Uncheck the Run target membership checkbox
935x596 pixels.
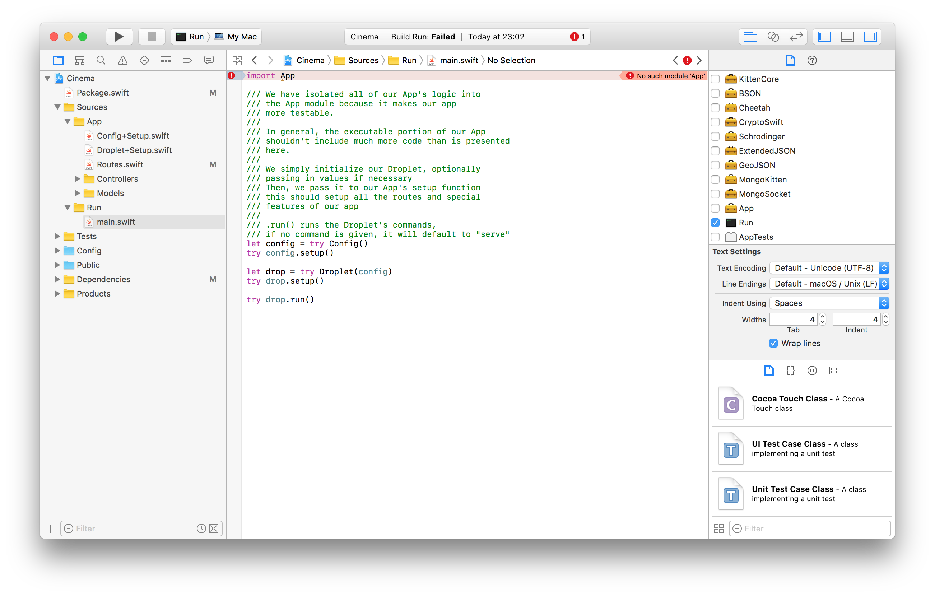coord(715,223)
